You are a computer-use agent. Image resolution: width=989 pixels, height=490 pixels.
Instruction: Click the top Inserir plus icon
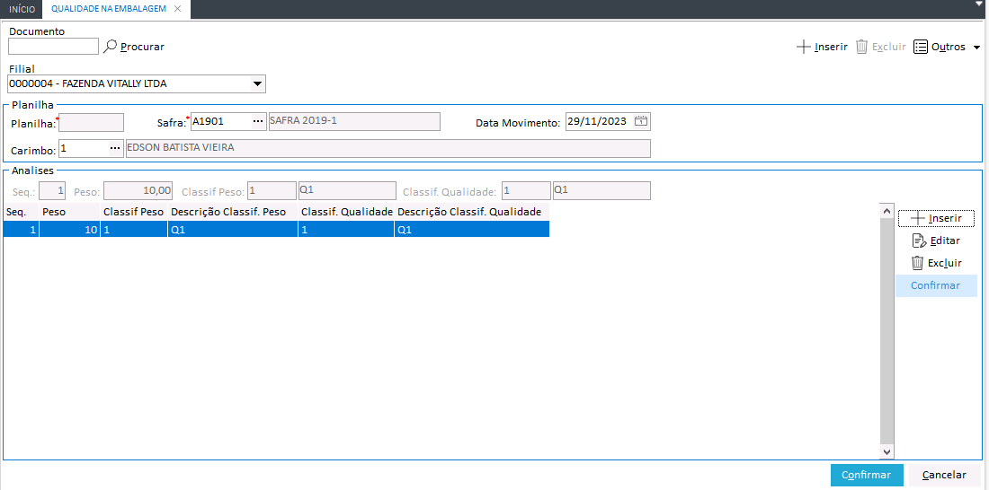coord(803,47)
